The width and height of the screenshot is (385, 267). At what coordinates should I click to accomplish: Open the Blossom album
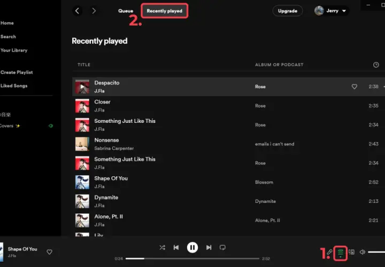264,182
